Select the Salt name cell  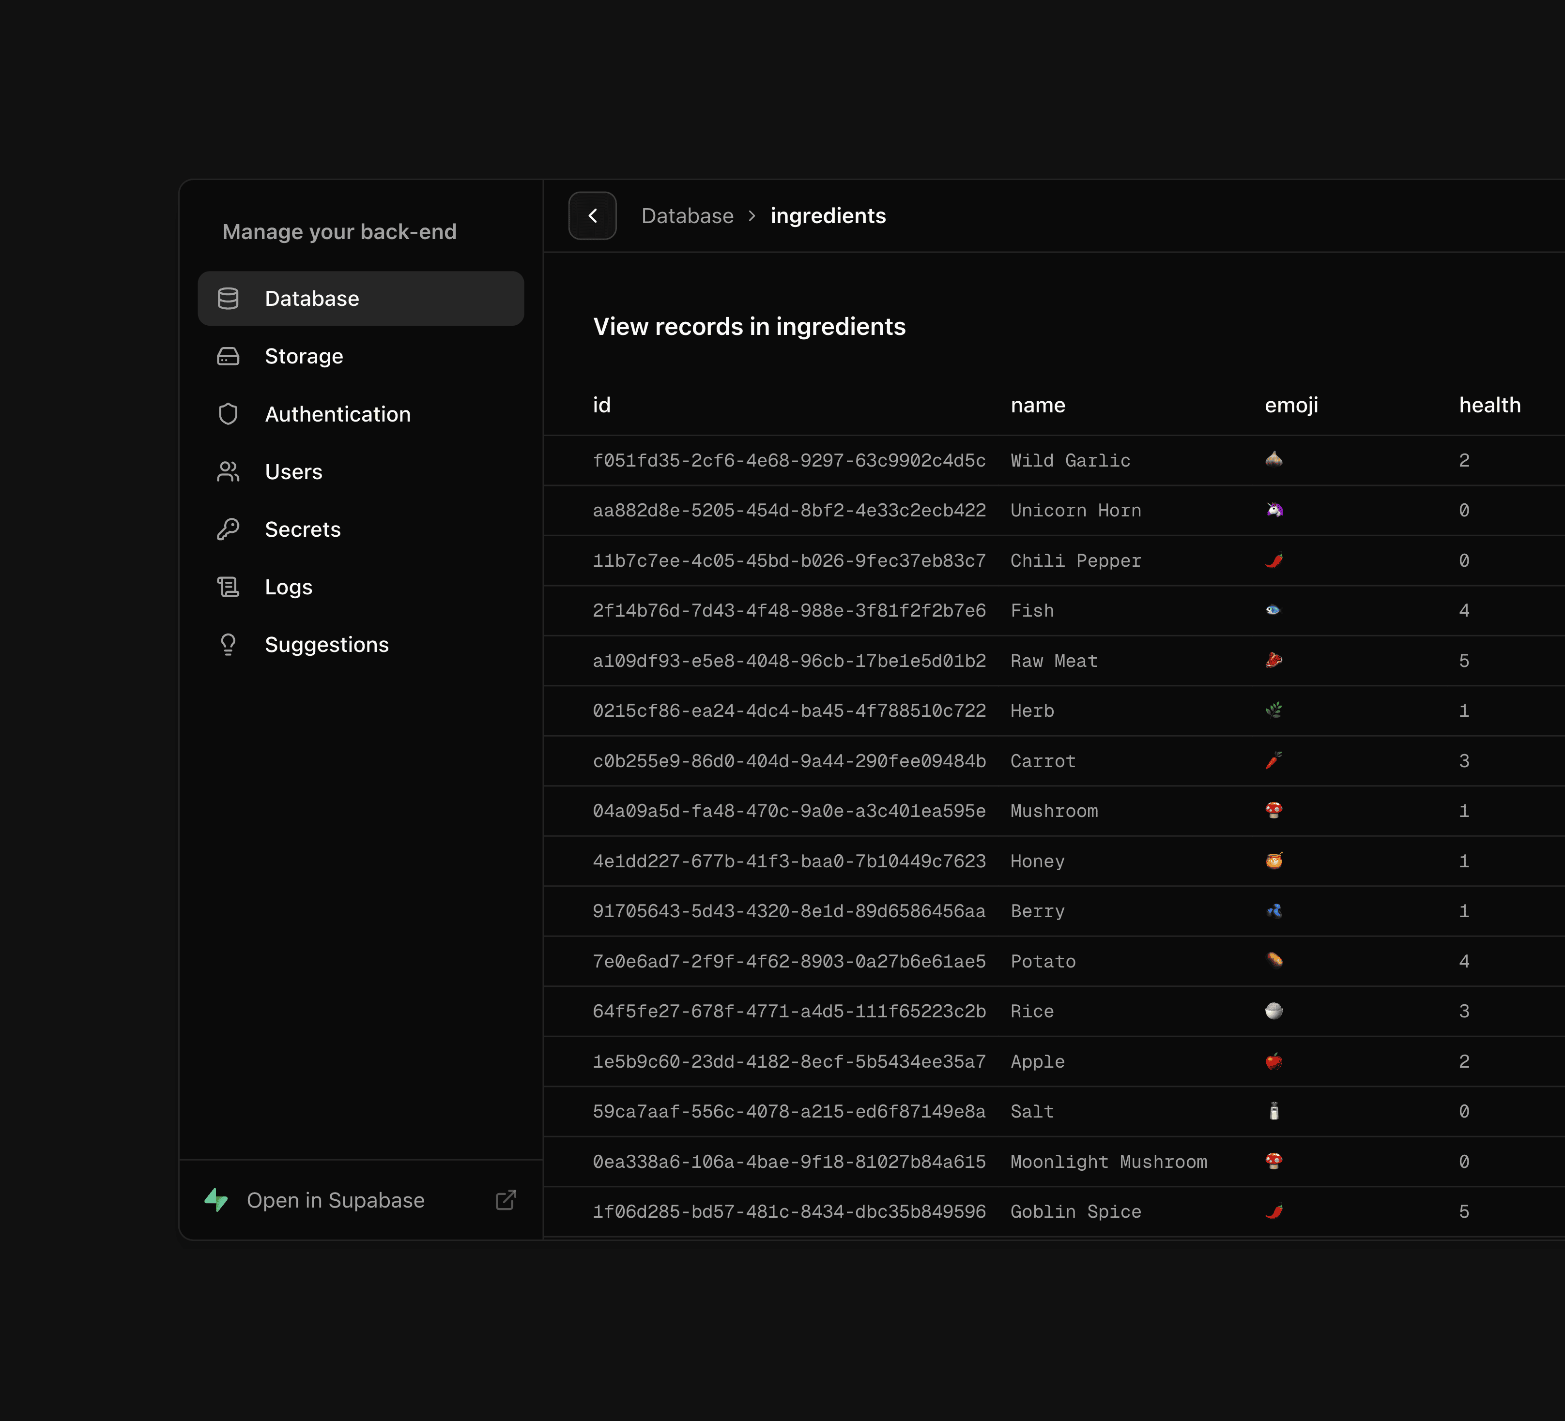point(1032,1111)
